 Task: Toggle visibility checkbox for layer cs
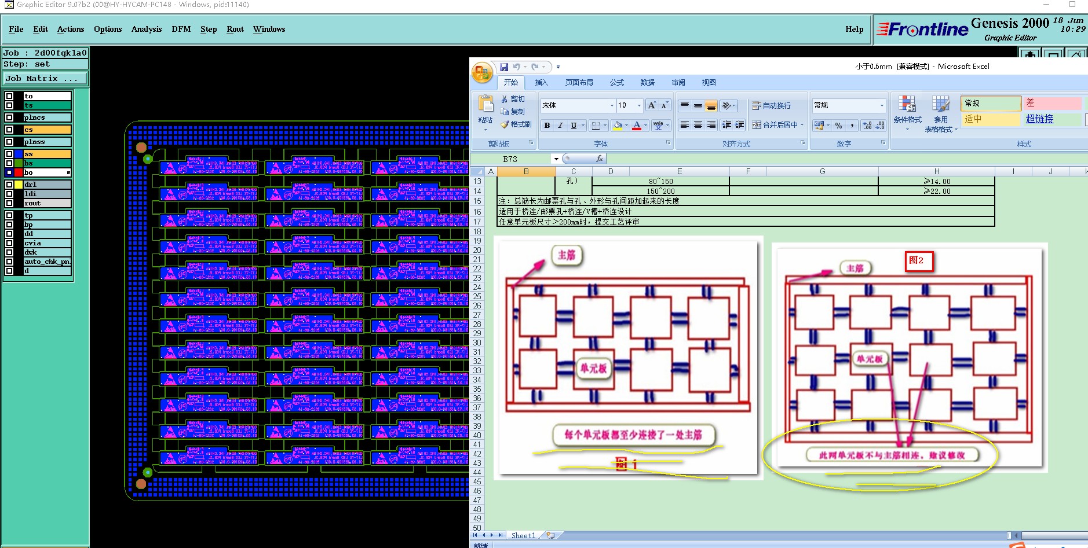pyautogui.click(x=9, y=130)
